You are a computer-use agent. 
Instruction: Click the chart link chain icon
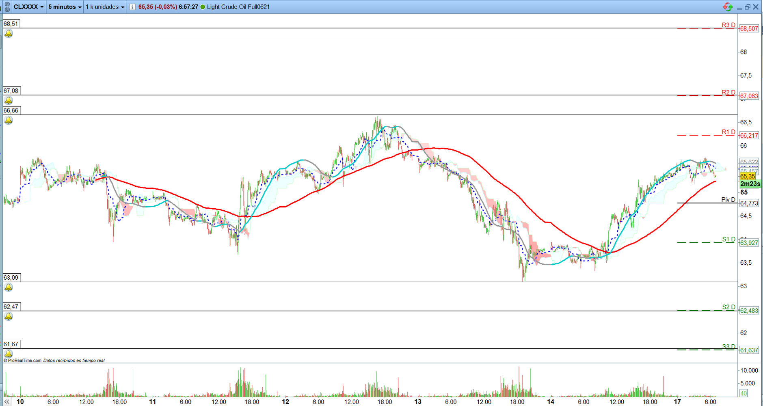(x=7, y=7)
